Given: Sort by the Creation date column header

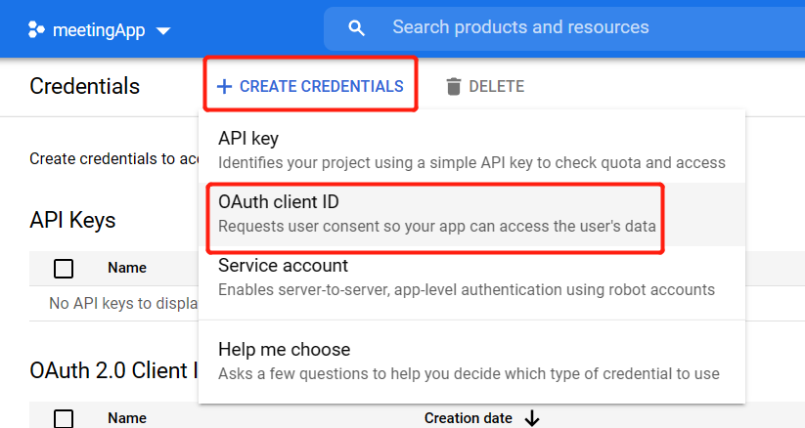Looking at the screenshot, I should (x=468, y=418).
